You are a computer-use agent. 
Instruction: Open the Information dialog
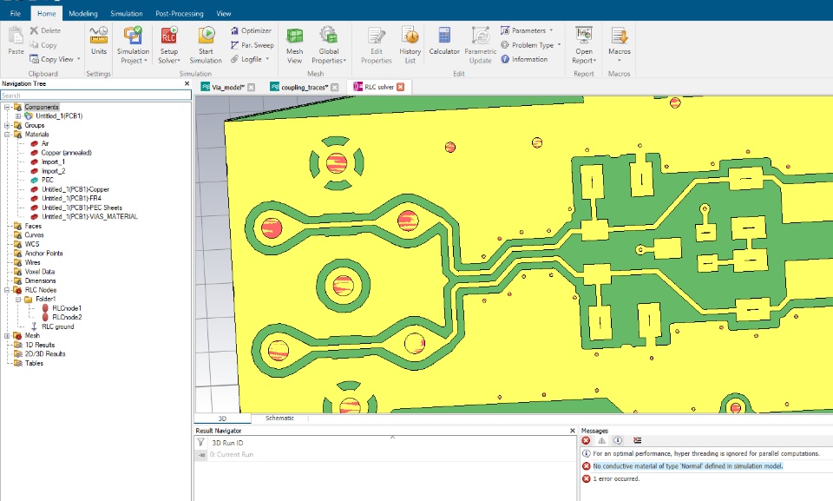click(524, 59)
